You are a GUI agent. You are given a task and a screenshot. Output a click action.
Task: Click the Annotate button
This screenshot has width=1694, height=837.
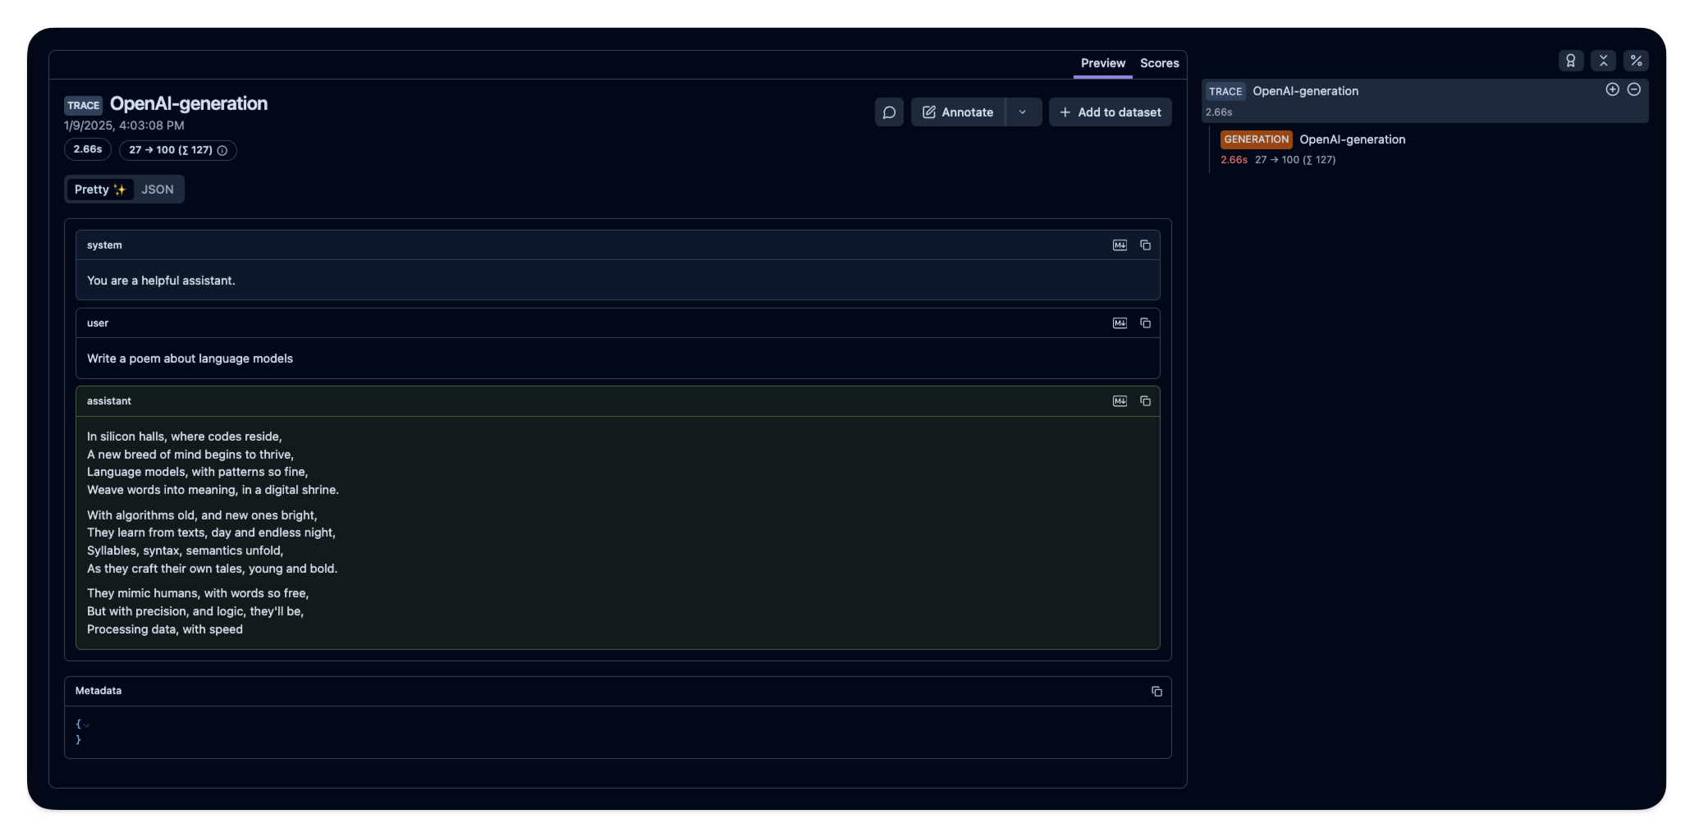(958, 112)
